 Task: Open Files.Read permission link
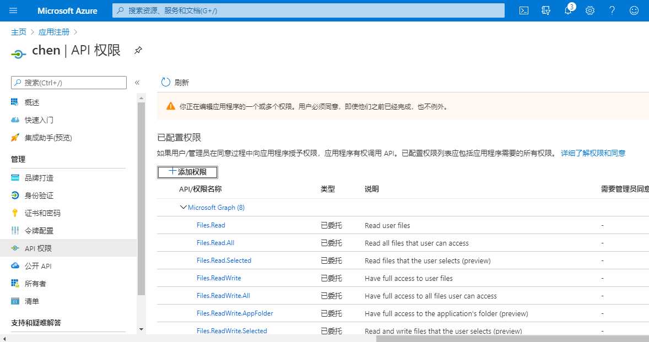(x=210, y=225)
